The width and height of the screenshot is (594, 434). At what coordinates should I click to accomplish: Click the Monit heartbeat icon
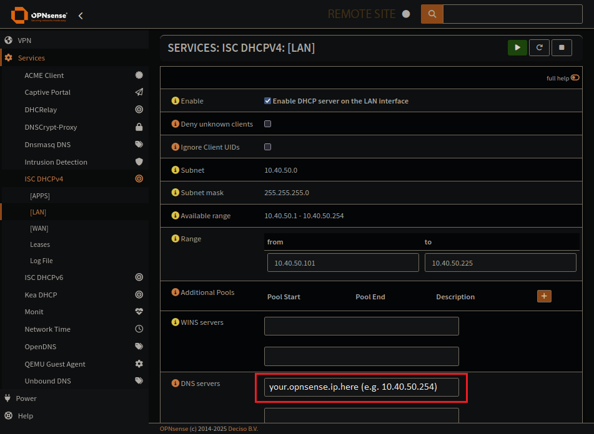coord(139,312)
